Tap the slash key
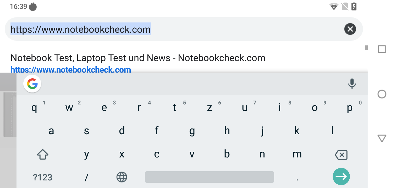 point(86,178)
